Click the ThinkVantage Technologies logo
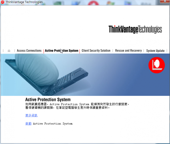170x144 pixels. click(x=135, y=29)
